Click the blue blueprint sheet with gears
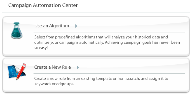 (14, 72)
